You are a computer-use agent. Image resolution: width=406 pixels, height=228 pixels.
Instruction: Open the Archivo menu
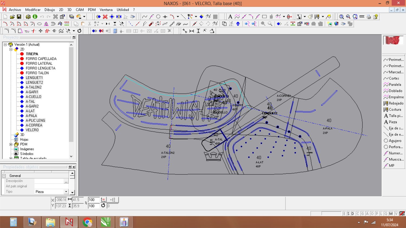pos(15,10)
